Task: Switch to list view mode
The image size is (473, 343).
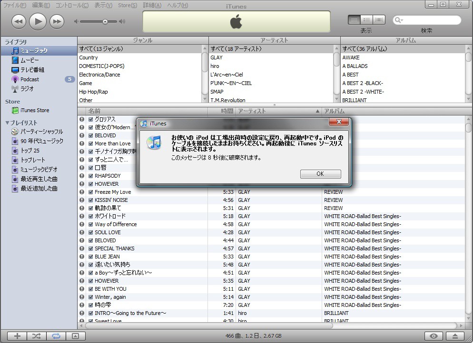Action: (354, 20)
